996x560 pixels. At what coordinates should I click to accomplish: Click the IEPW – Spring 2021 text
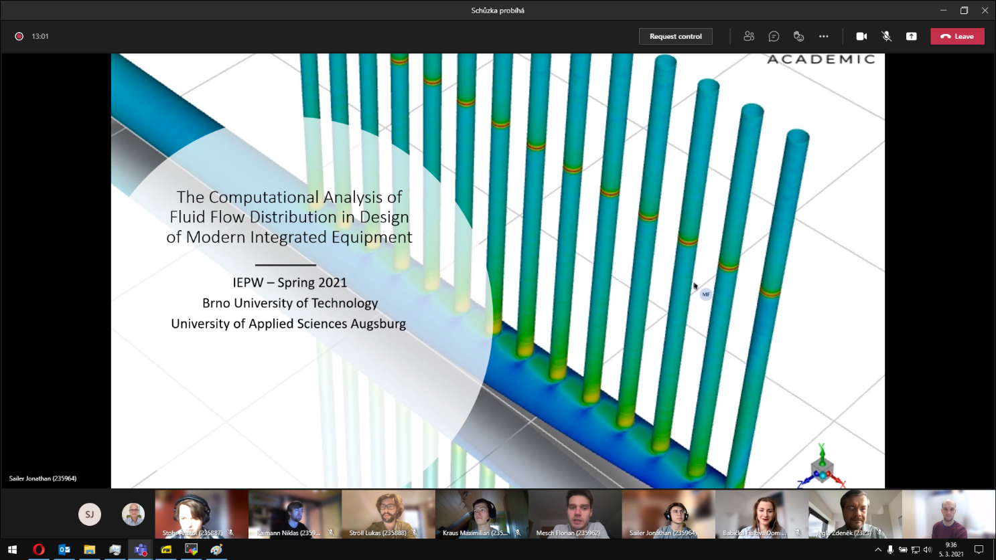point(290,282)
